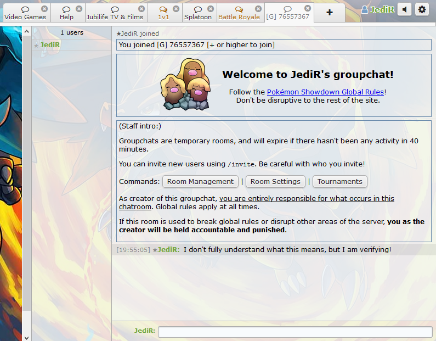This screenshot has height=341, width=436.
Task: Close the 1v1 battle tab
Action: pyautogui.click(x=175, y=9)
